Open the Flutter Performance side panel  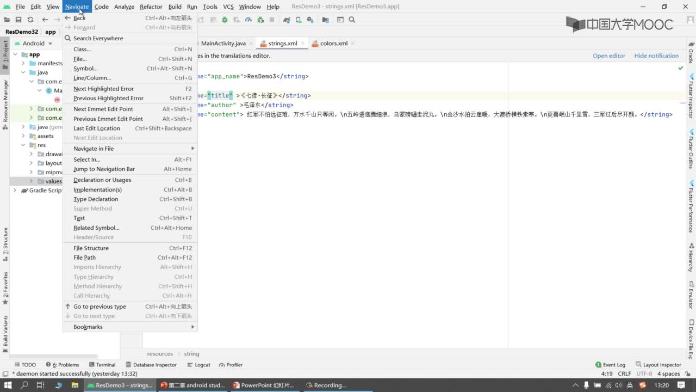pyautogui.click(x=691, y=206)
